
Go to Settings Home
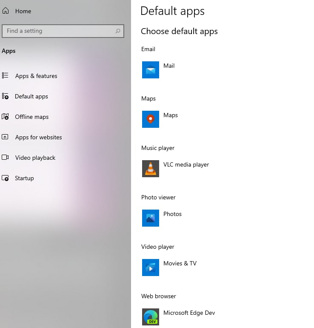[x=17, y=11]
